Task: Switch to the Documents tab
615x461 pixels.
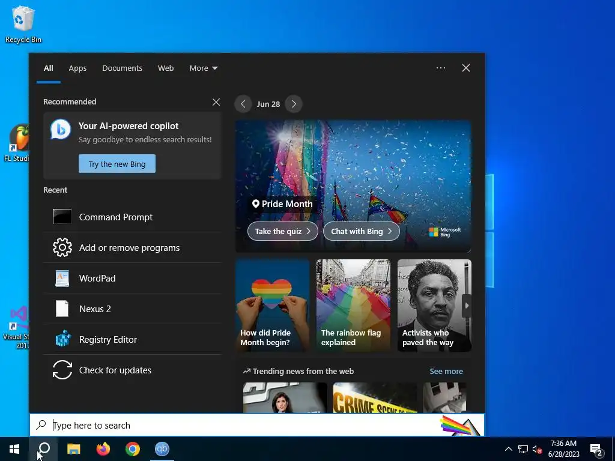Action: pyautogui.click(x=122, y=68)
